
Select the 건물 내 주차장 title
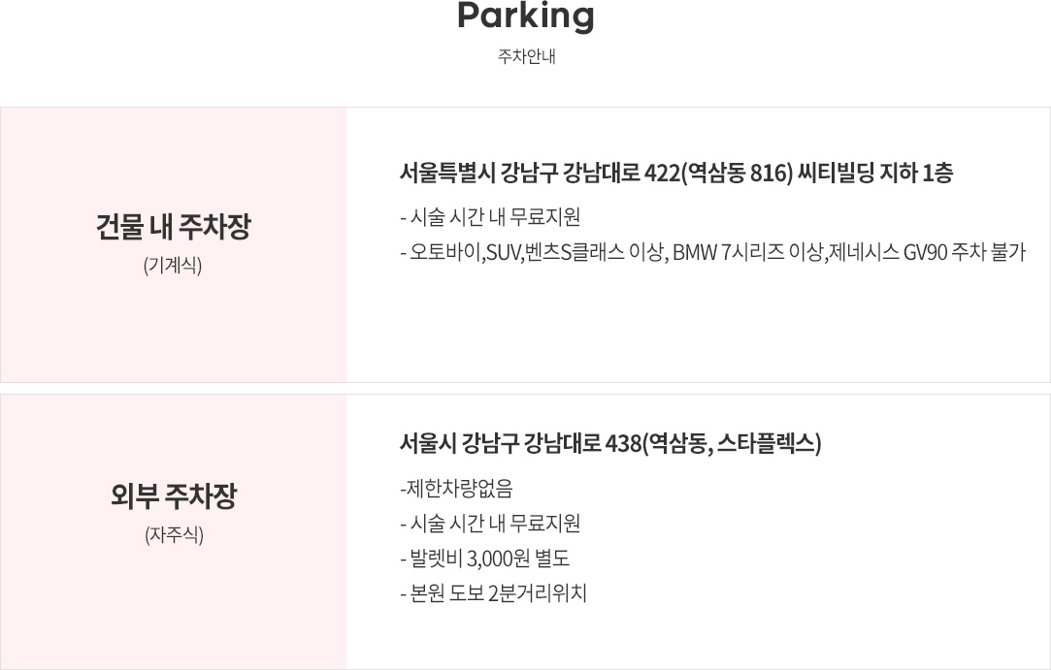pos(173,227)
